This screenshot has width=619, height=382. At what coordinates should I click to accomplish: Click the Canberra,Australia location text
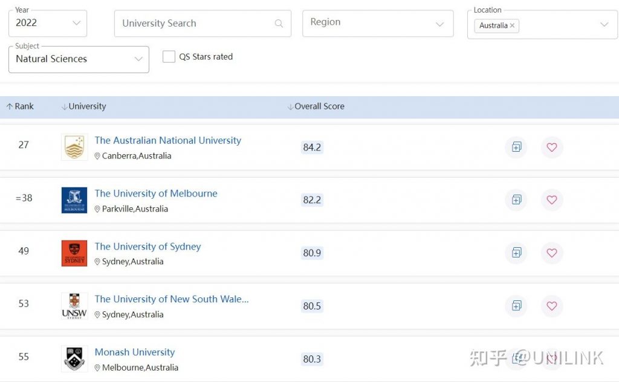tap(137, 156)
